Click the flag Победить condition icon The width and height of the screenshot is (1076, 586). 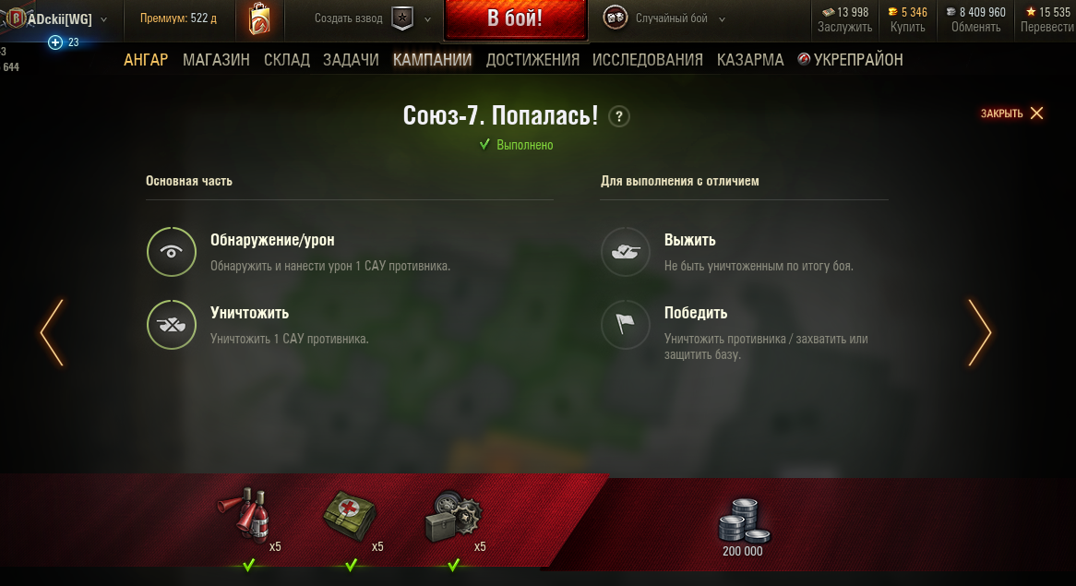click(x=625, y=325)
